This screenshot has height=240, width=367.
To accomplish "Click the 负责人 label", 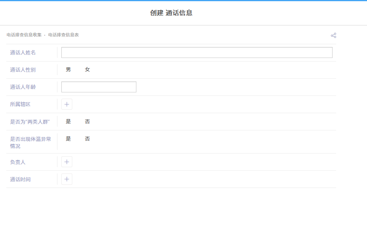I will [18, 162].
